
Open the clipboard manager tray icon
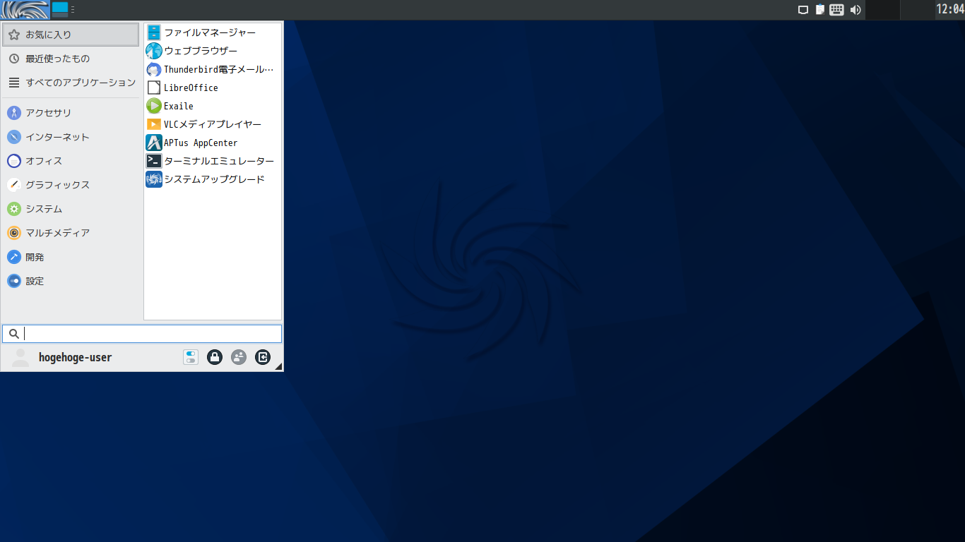tap(820, 10)
